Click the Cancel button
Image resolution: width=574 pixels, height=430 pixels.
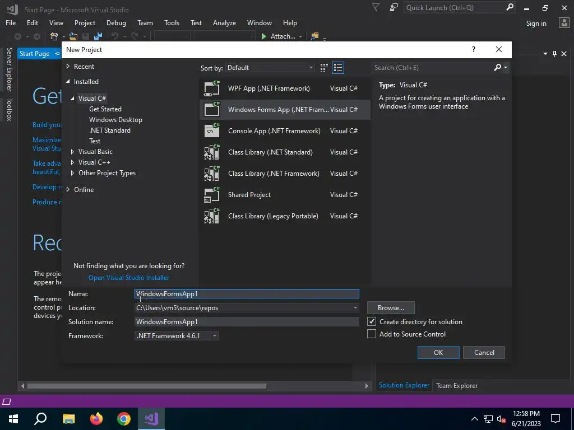484,353
